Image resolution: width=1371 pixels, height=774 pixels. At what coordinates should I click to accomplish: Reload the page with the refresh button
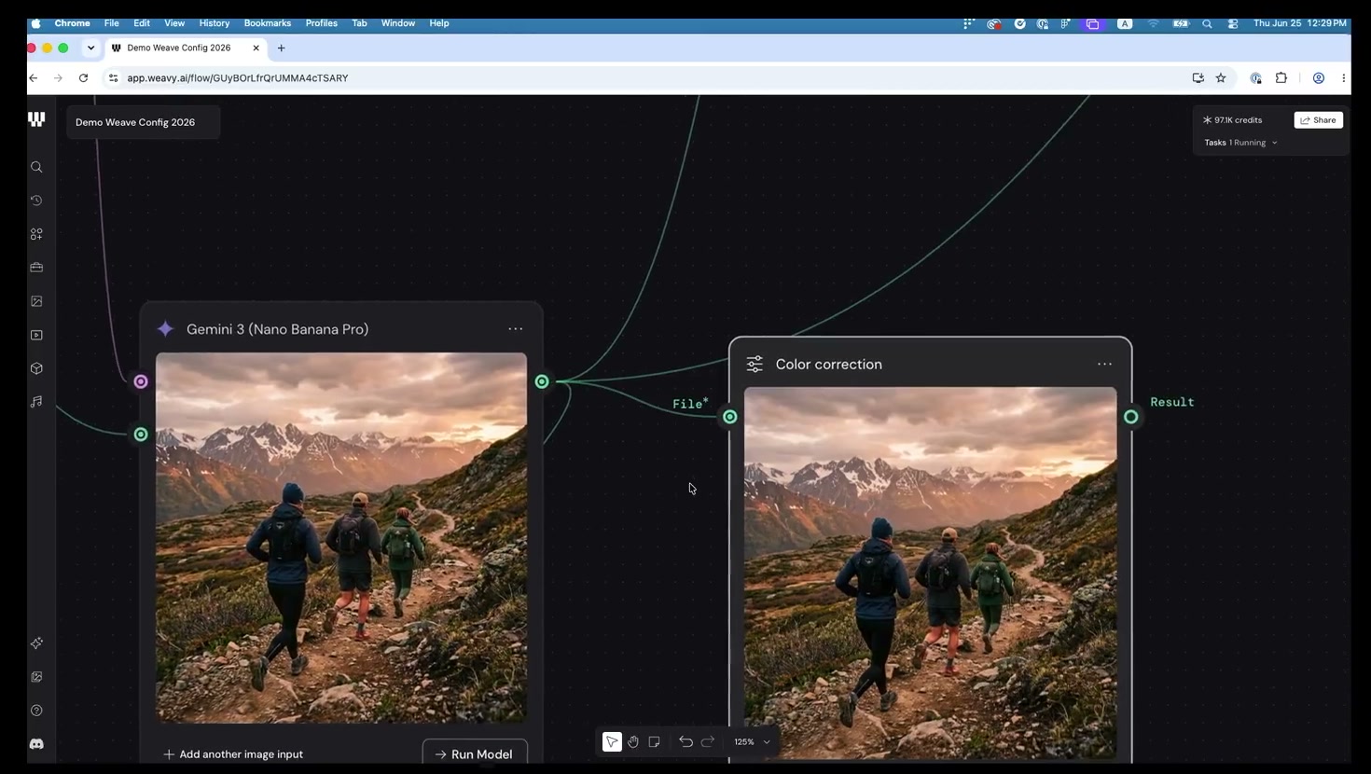83,78
